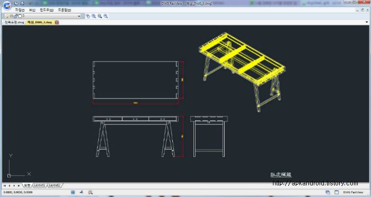The width and height of the screenshot is (371, 197).
Task: Select the desk side elevation drawing
Action: [x=209, y=136]
